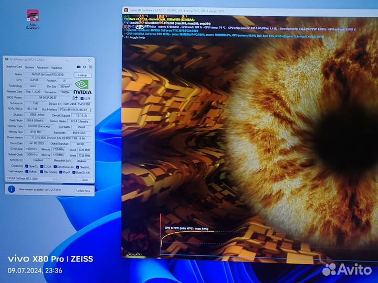The width and height of the screenshot is (378, 283).
Task: Click the GPU-Z refresh icon
Action: click(x=85, y=67)
